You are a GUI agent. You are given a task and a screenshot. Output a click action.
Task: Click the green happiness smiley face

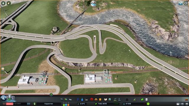(x=148, y=104)
